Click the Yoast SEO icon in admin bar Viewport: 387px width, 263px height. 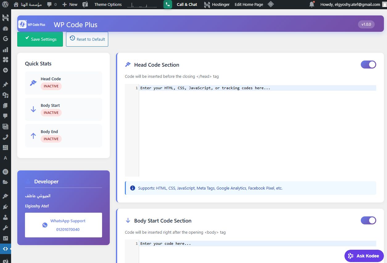(x=86, y=4)
